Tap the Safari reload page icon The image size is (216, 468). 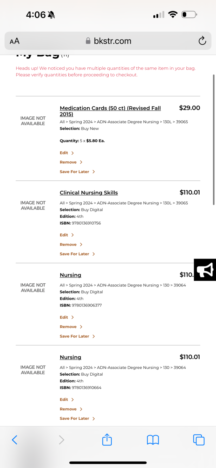click(x=202, y=41)
